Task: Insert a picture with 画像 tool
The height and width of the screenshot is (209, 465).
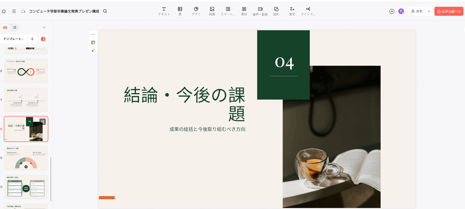Action: click(x=212, y=11)
